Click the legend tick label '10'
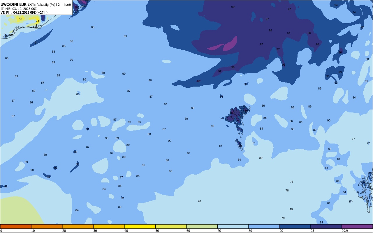The width and height of the screenshot is (373, 233). tap(33, 231)
